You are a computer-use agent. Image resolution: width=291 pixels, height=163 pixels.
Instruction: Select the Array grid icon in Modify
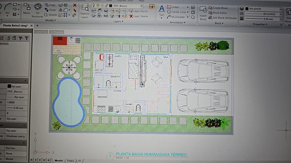65,15
